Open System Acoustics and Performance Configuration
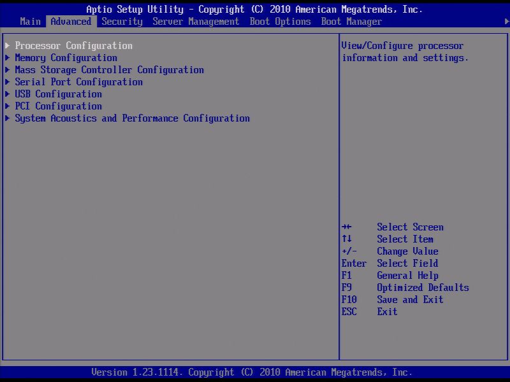The width and height of the screenshot is (510, 382). (x=133, y=118)
